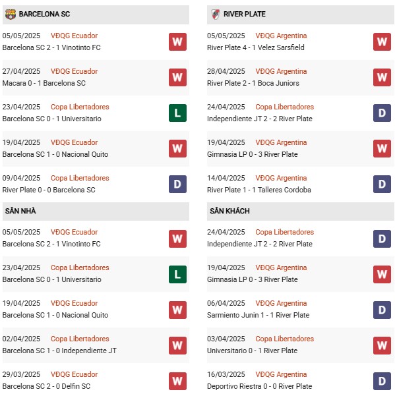
Task: Click the River Plate club crest icon
Action: pyautogui.click(x=216, y=14)
